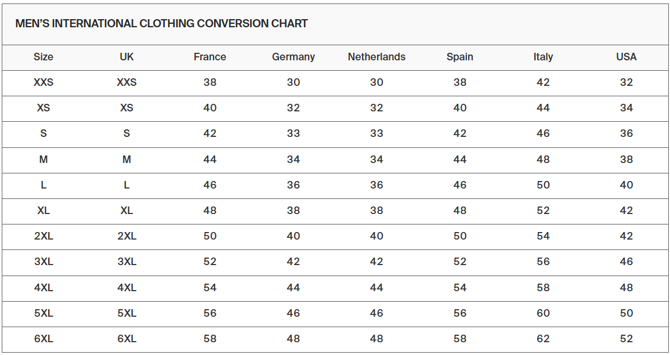
Task: Click XXS in the Size column
Action: (44, 82)
